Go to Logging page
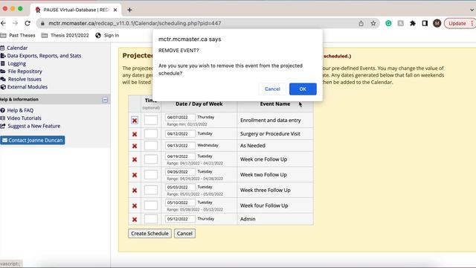The width and height of the screenshot is (476, 268). (16, 63)
